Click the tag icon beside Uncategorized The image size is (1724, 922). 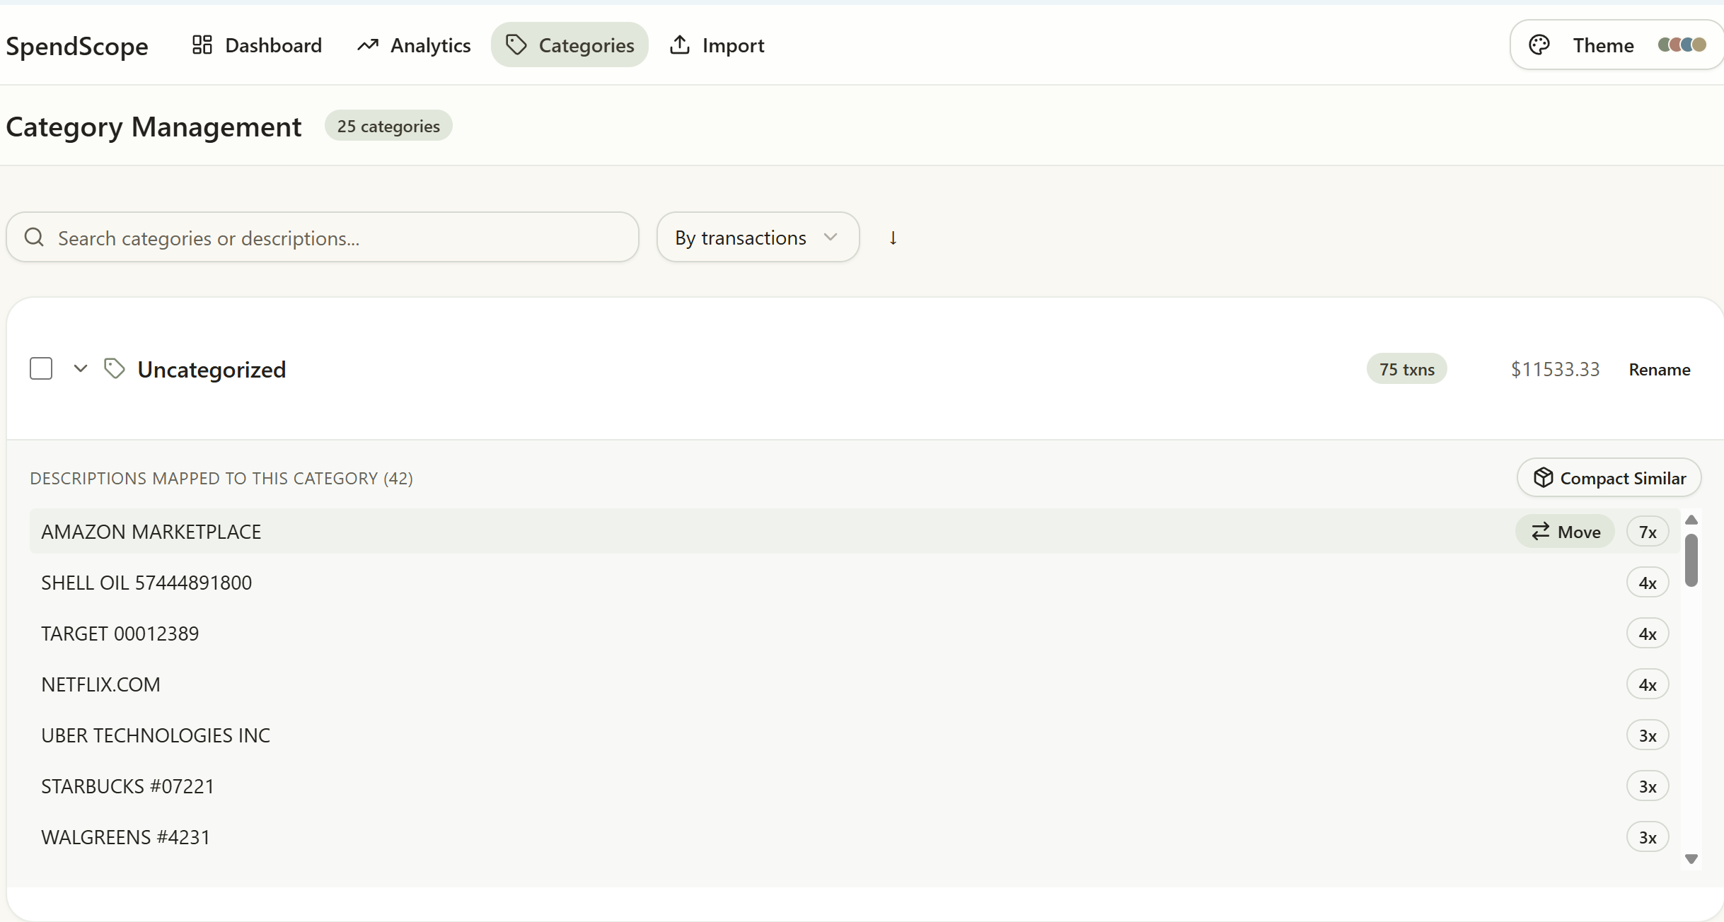point(115,368)
